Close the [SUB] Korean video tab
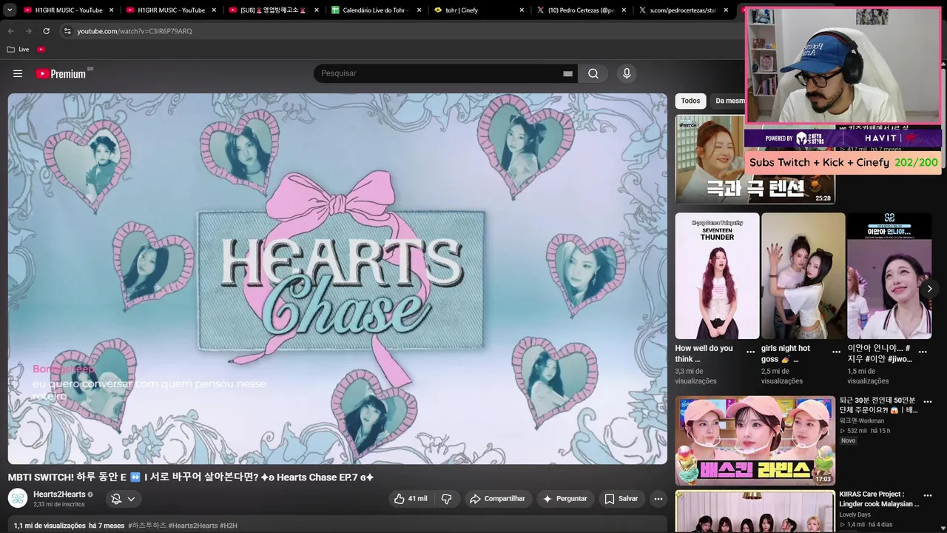The width and height of the screenshot is (947, 533). [x=317, y=10]
